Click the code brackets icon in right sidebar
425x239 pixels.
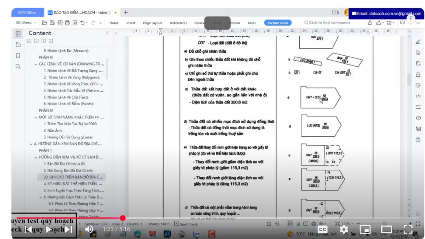point(418,96)
